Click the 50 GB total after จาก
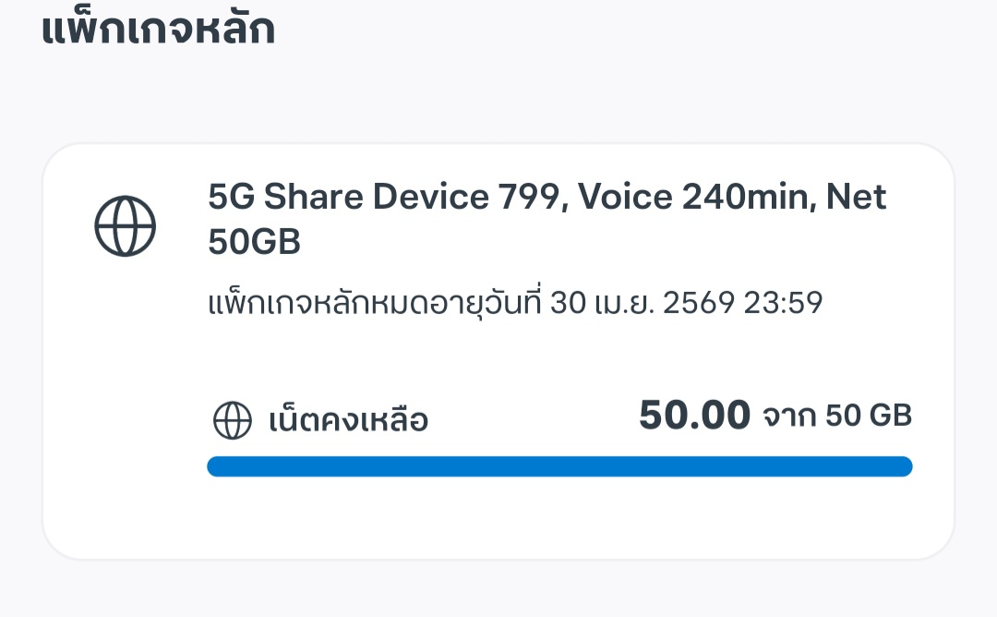Image resolution: width=997 pixels, height=617 pixels. (x=869, y=417)
